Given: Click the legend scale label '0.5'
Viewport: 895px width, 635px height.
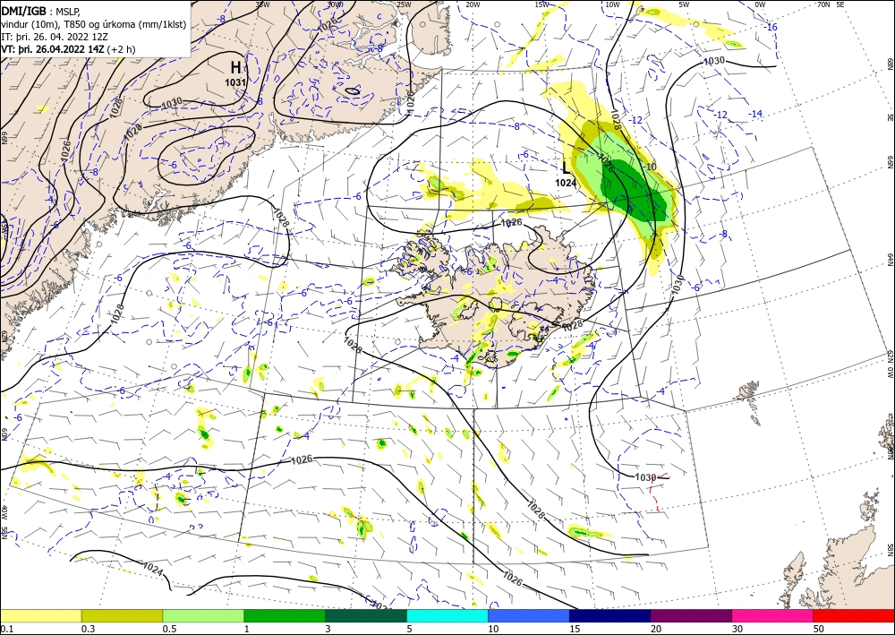Looking at the screenshot, I should pyautogui.click(x=169, y=629).
